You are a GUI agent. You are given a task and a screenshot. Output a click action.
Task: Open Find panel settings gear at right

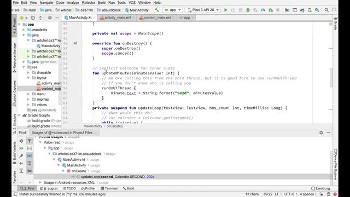point(321,132)
